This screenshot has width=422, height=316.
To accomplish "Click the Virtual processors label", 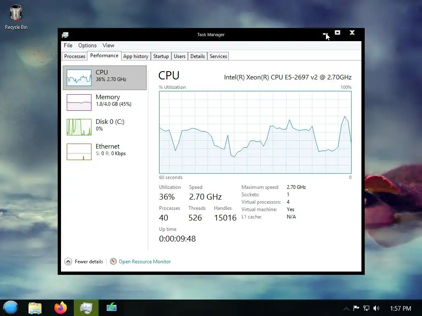I will [x=261, y=202].
